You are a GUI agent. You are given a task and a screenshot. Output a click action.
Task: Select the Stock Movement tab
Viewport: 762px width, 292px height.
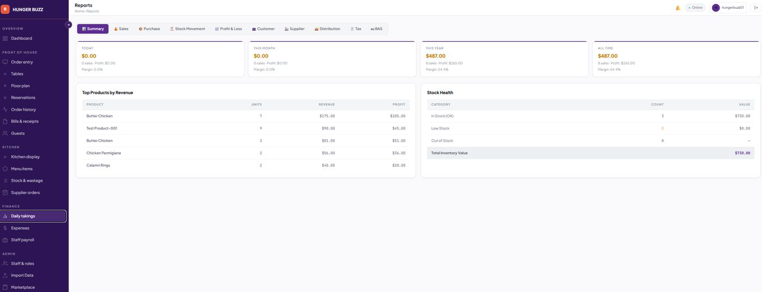pos(188,29)
